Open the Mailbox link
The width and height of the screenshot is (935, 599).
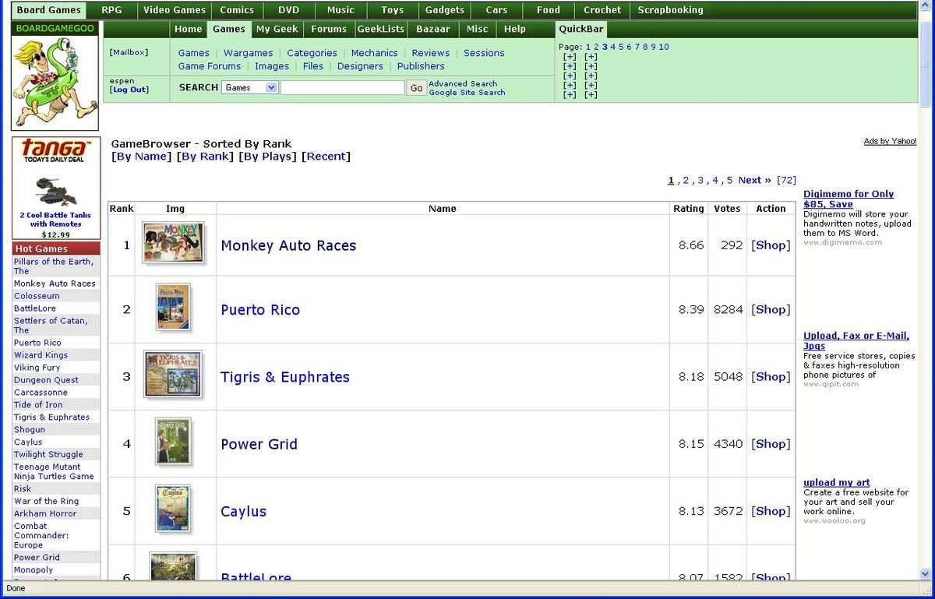[129, 52]
